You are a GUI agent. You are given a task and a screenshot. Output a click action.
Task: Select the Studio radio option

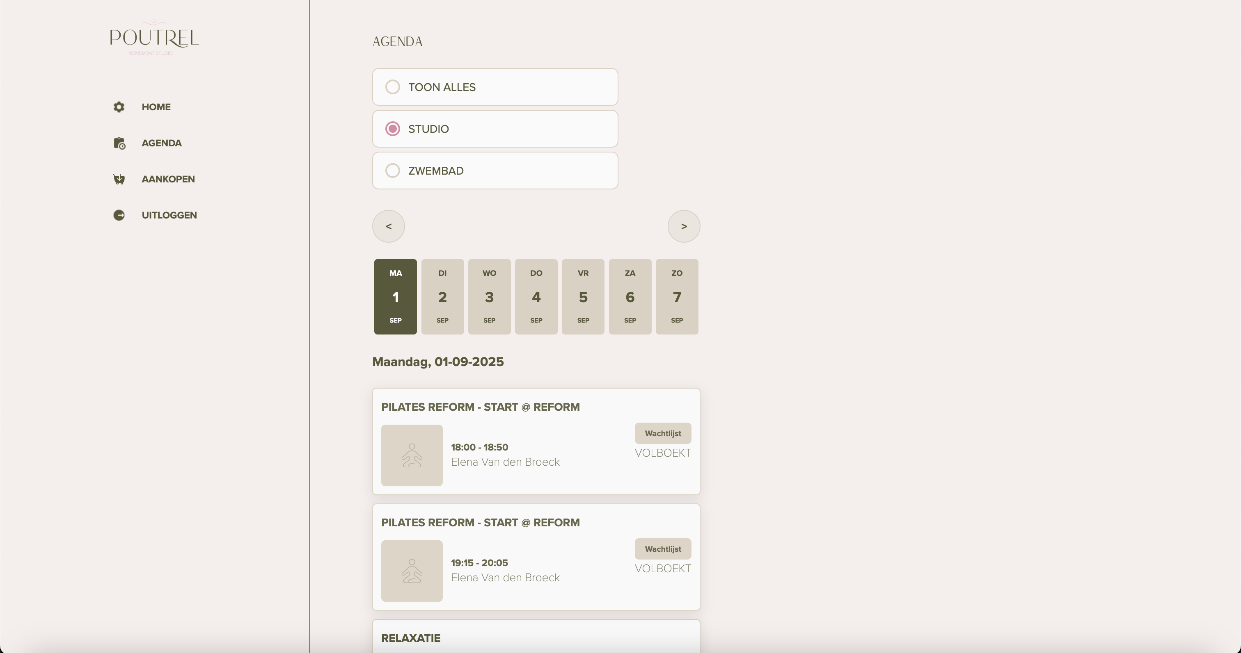pos(393,129)
